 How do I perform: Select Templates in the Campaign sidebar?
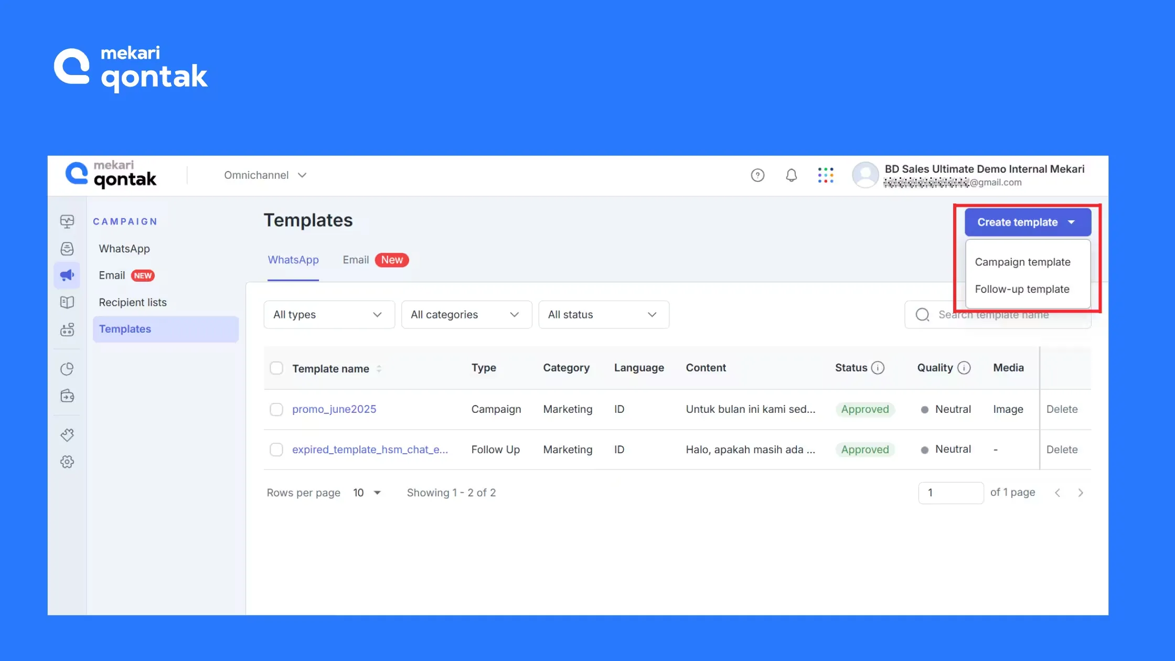[166, 329]
